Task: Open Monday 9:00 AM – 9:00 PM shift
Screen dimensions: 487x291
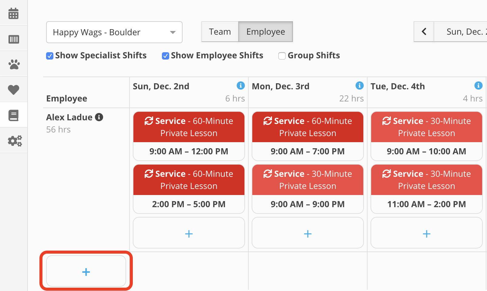Action: pyautogui.click(x=308, y=189)
